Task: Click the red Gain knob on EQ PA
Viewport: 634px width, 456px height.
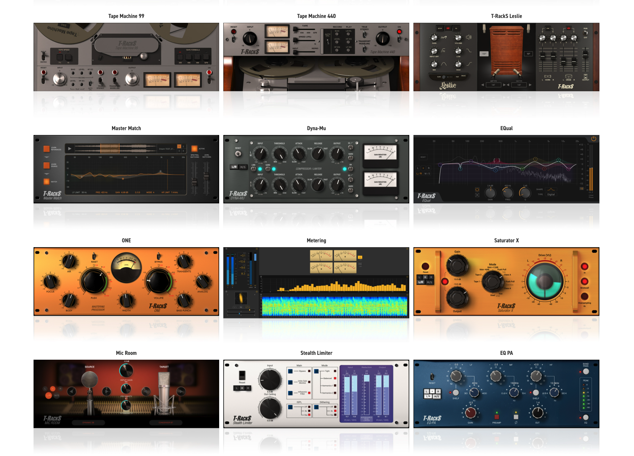Action: click(x=470, y=412)
